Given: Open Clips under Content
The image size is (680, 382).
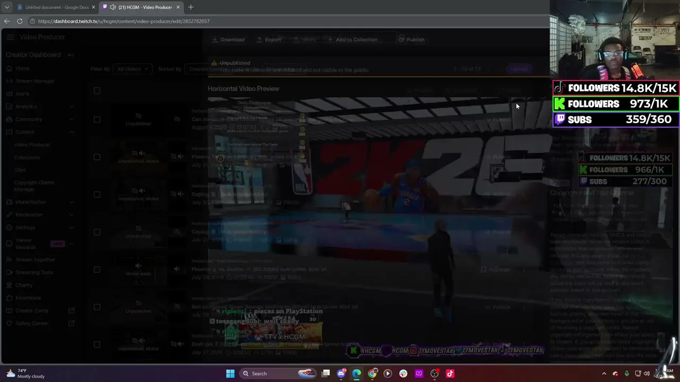Looking at the screenshot, I should 20,170.
